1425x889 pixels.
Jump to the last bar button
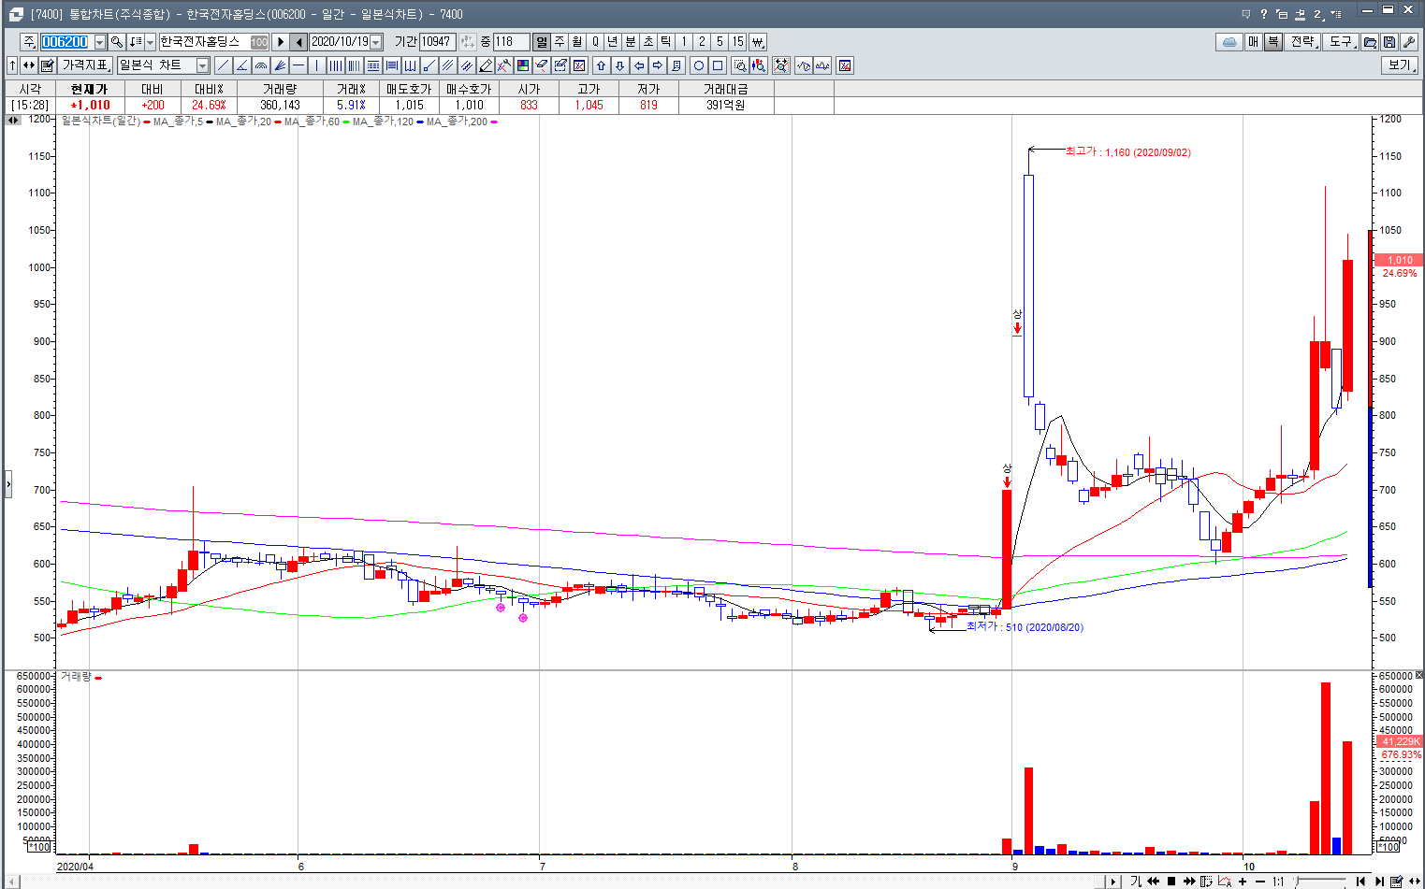1378,882
